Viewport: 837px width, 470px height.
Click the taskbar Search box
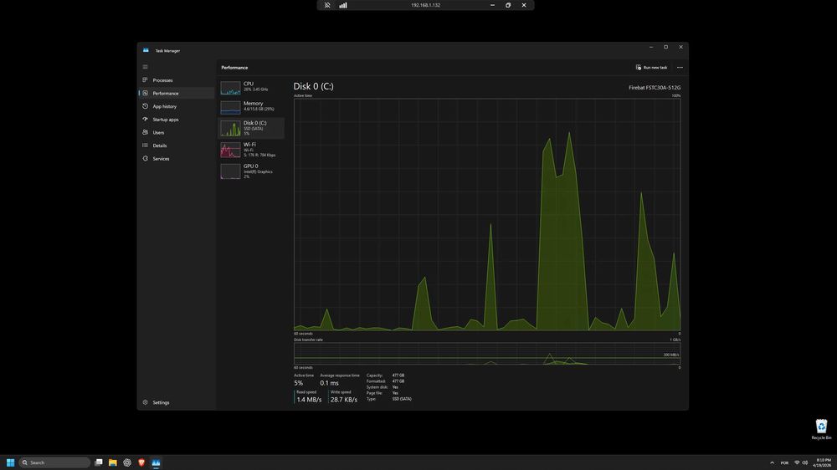point(54,462)
